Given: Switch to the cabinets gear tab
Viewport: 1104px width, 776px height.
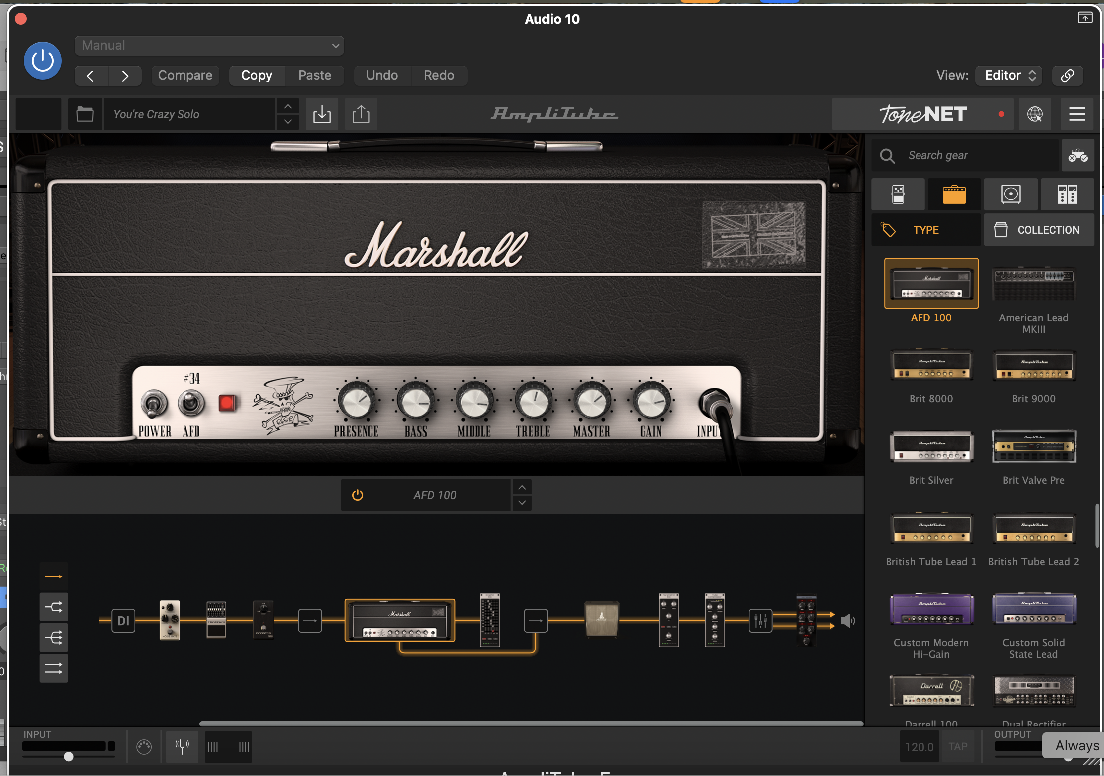Looking at the screenshot, I should (1011, 194).
